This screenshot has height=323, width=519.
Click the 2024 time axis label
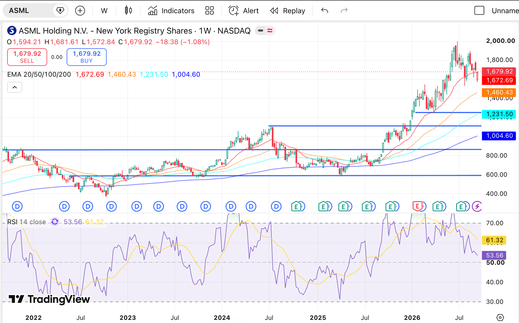222,317
